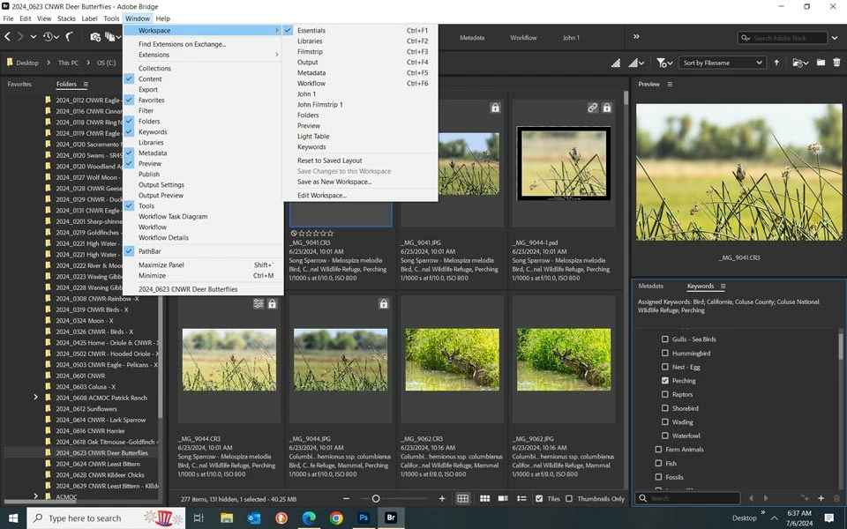Uncheck the Tiles checkbox

539,499
